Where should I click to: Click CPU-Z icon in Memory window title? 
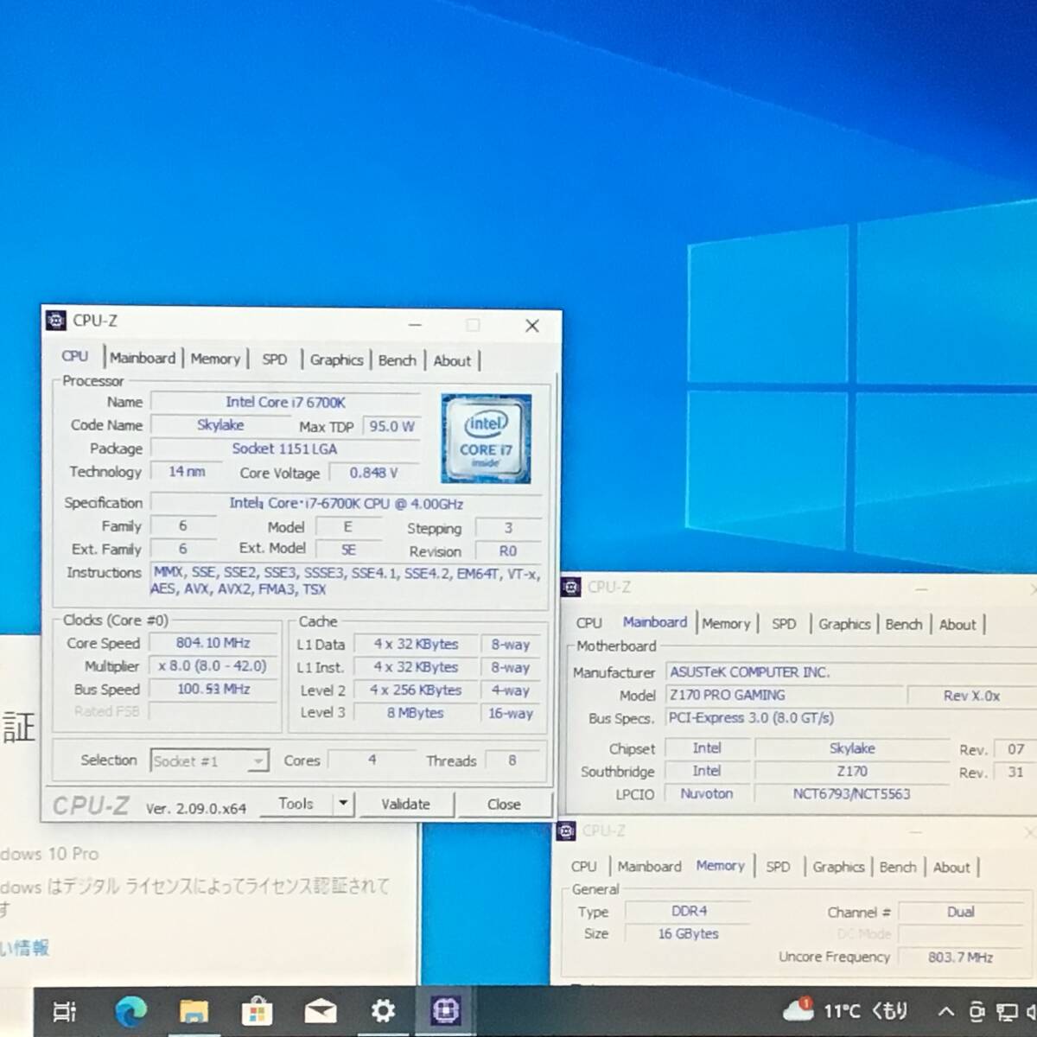tap(567, 831)
